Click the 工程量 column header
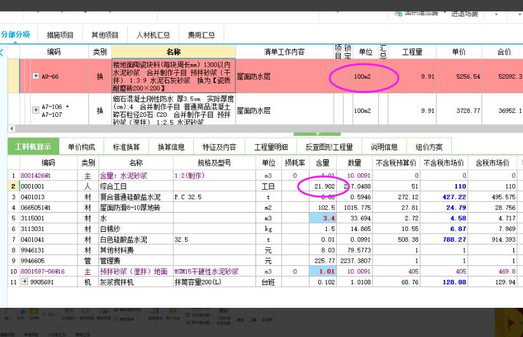This screenshot has width=523, height=337. tap(412, 51)
